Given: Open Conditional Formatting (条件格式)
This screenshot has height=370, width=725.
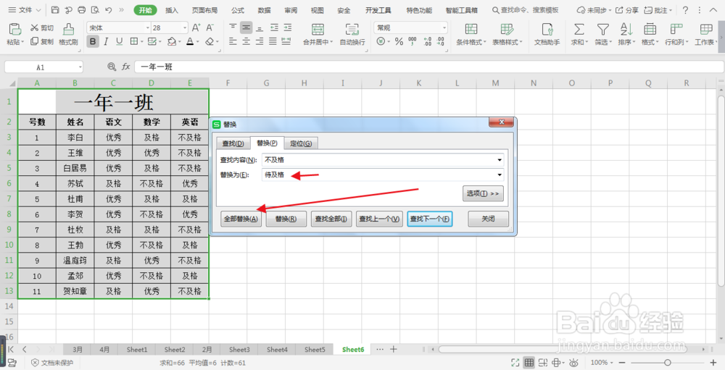Looking at the screenshot, I should pyautogui.click(x=471, y=30).
